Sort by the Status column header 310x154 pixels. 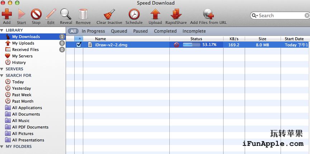pos(196,39)
